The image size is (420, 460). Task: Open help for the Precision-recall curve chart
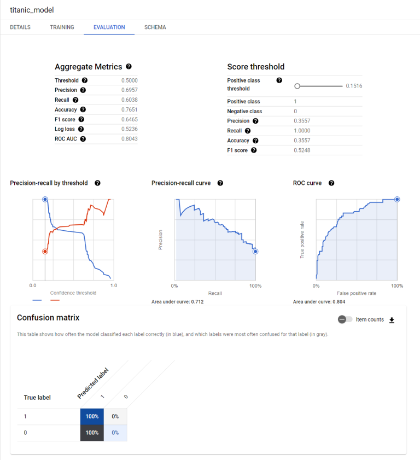(x=220, y=183)
